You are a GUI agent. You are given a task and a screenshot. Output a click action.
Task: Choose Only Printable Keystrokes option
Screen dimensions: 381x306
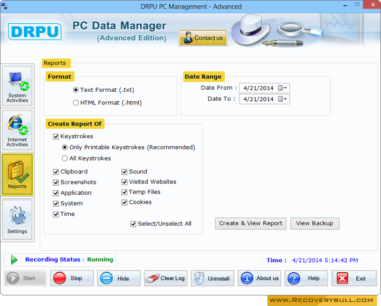(64, 147)
